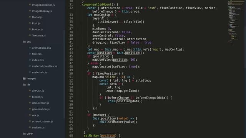Click line number 62 in gutter
The height and width of the screenshot is (138, 246).
[71, 115]
